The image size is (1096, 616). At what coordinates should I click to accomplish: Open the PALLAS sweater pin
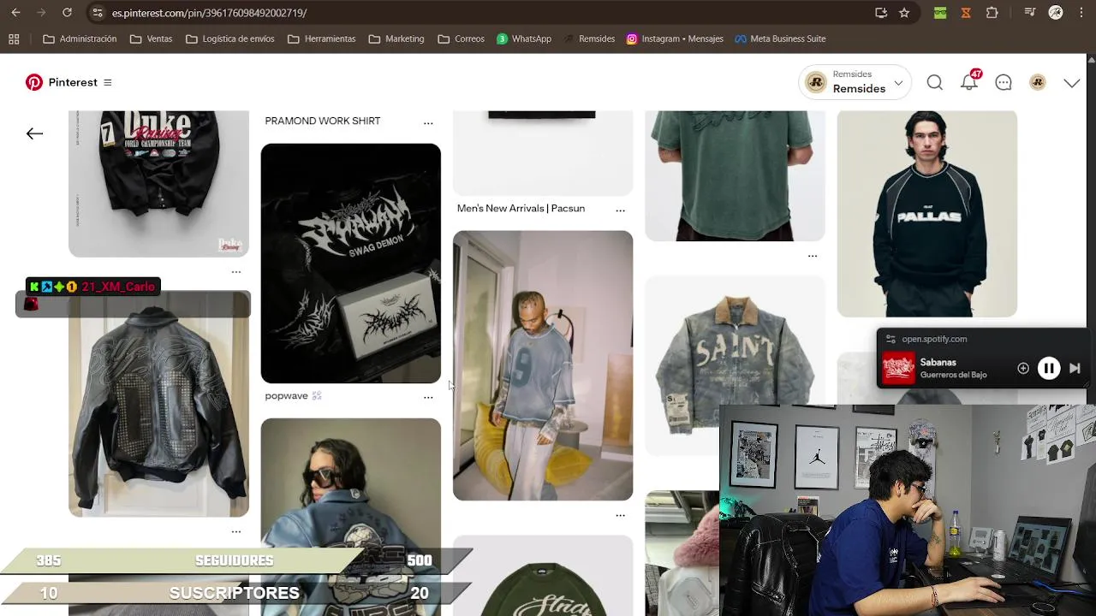point(927,214)
